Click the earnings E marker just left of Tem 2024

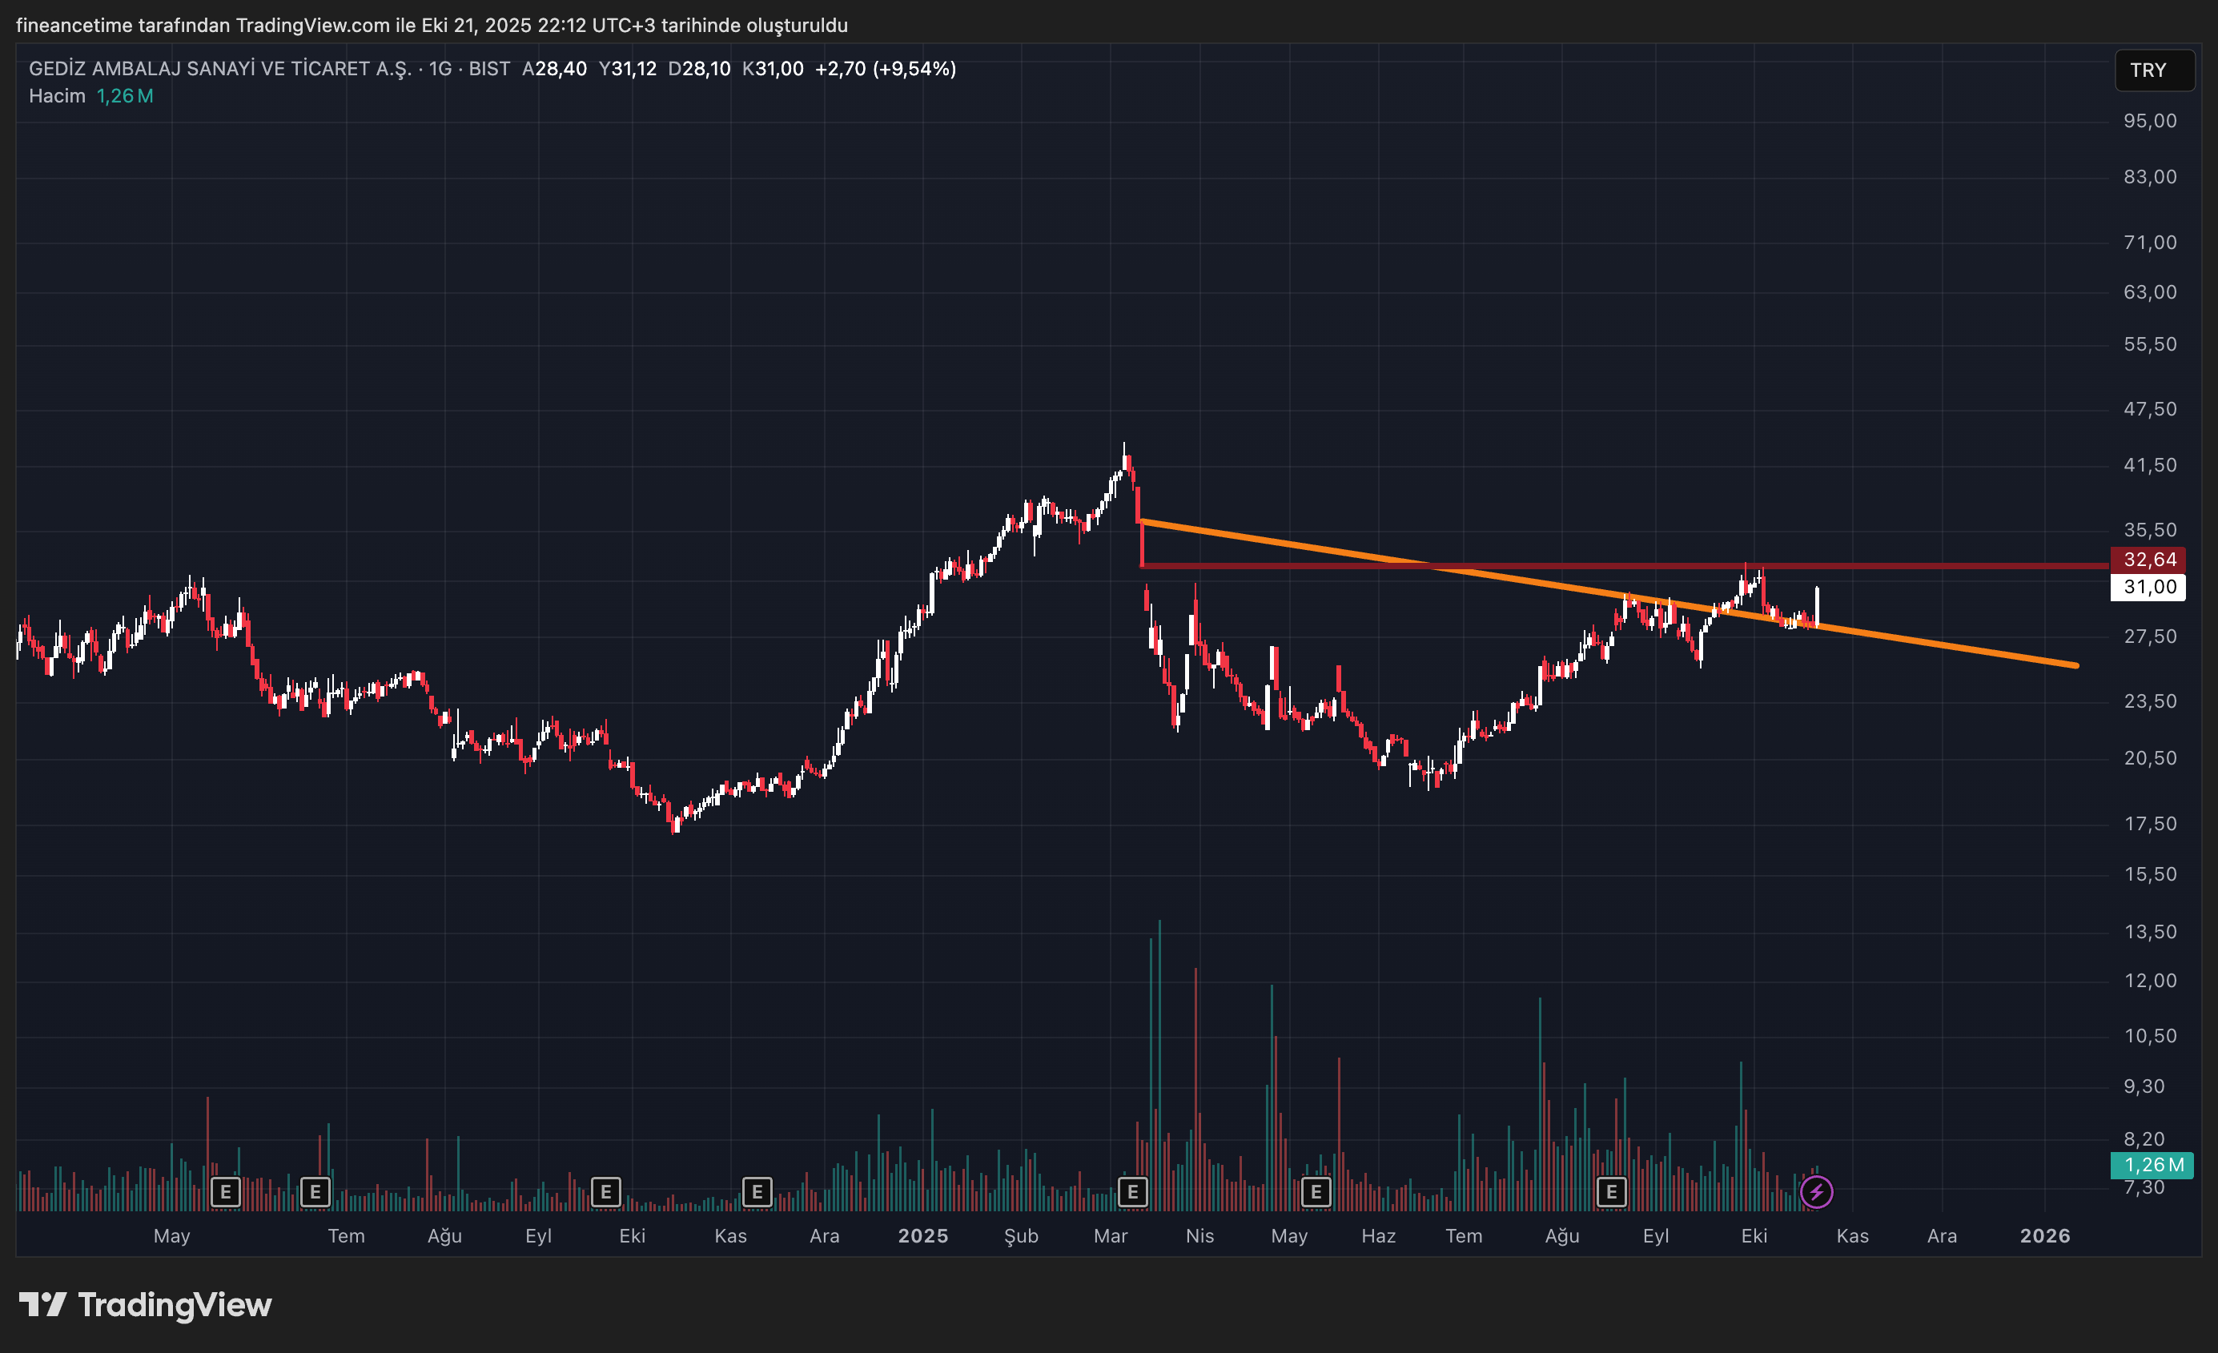click(315, 1192)
